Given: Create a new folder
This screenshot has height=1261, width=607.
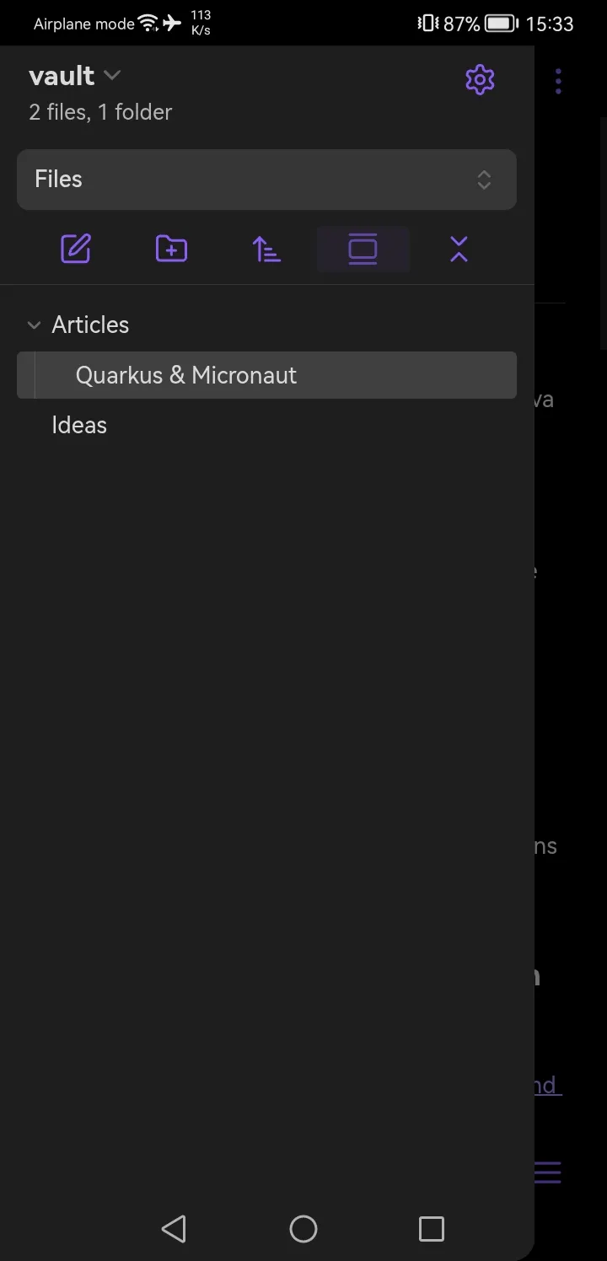Looking at the screenshot, I should 170,249.
